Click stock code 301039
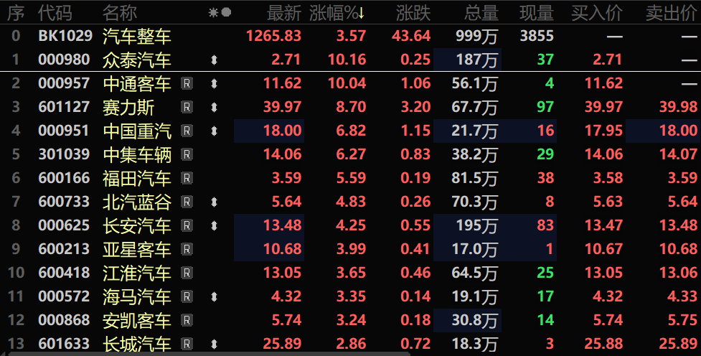The height and width of the screenshot is (356, 701). coord(64,154)
